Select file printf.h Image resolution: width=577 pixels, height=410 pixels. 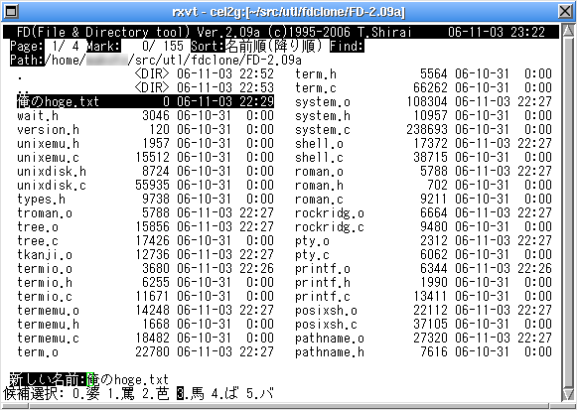323,283
